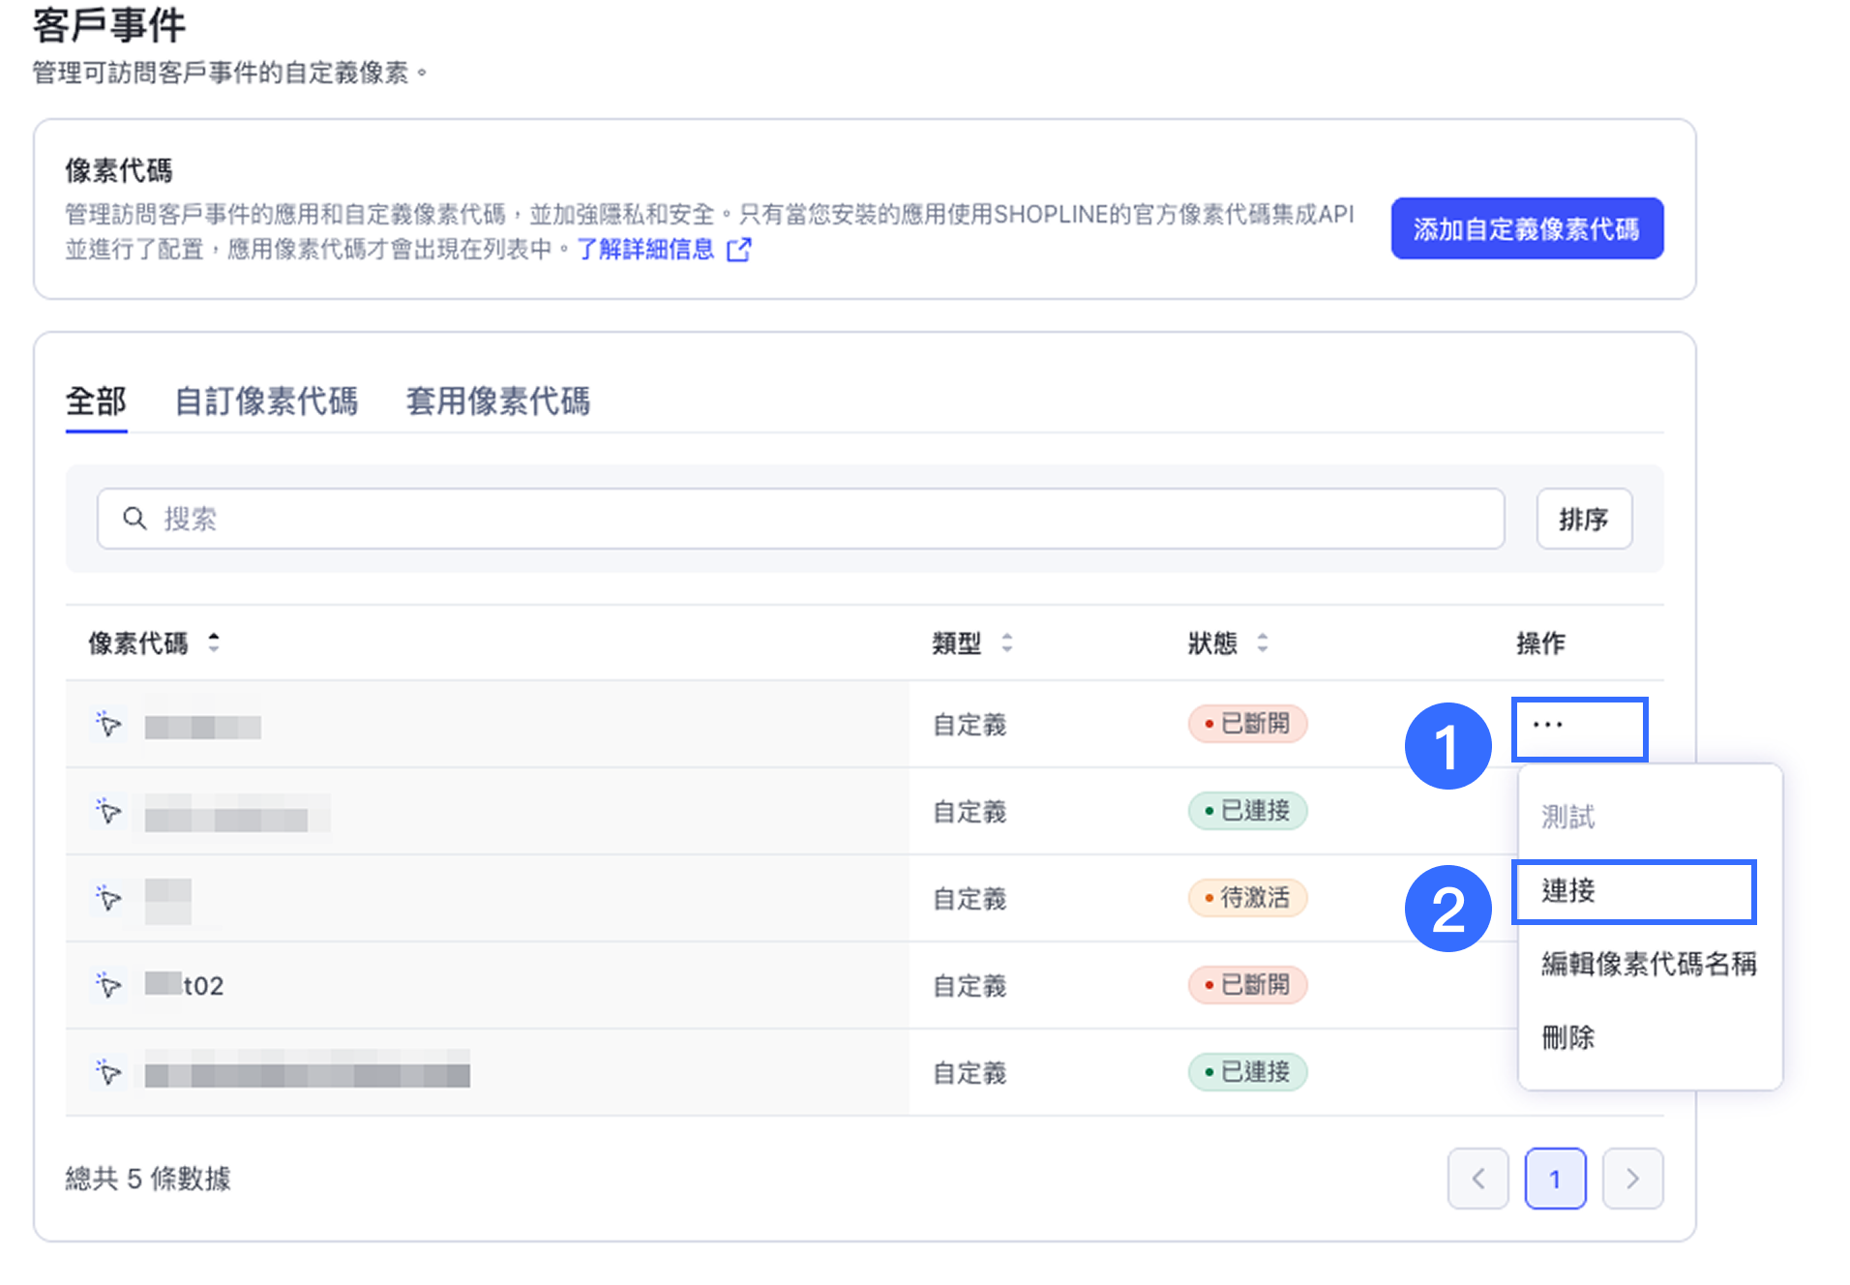Click the 添加自定義像素代碼 button
1850x1285 pixels.
click(x=1526, y=229)
